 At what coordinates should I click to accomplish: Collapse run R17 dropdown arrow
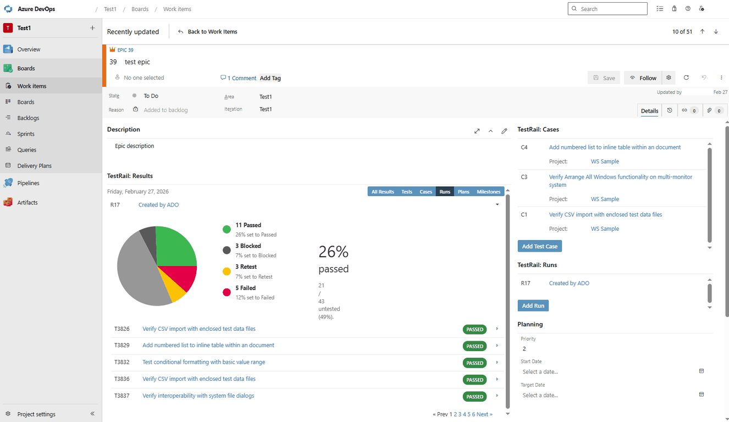(x=497, y=204)
